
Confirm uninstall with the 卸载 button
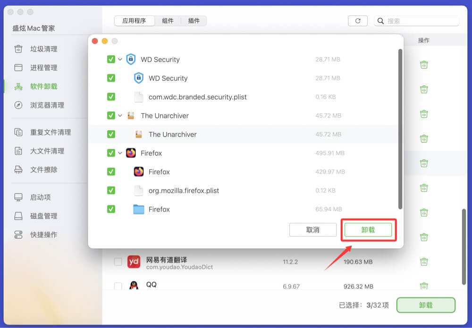(x=368, y=230)
